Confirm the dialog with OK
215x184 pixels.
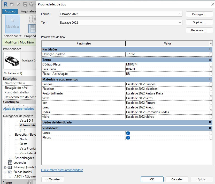click(152, 179)
